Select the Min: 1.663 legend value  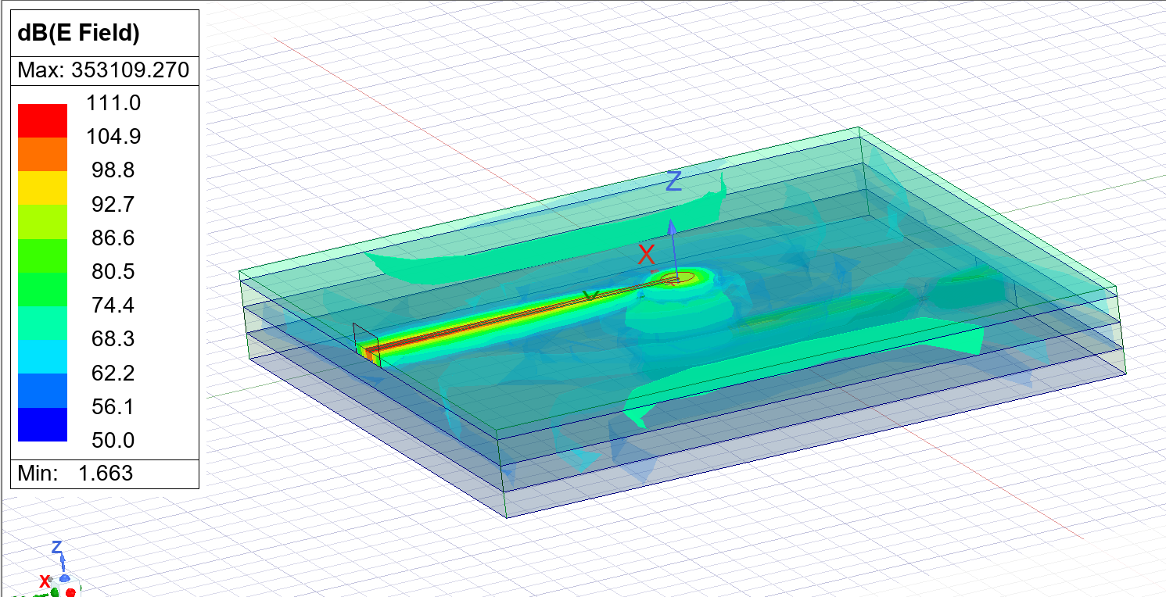tap(75, 473)
